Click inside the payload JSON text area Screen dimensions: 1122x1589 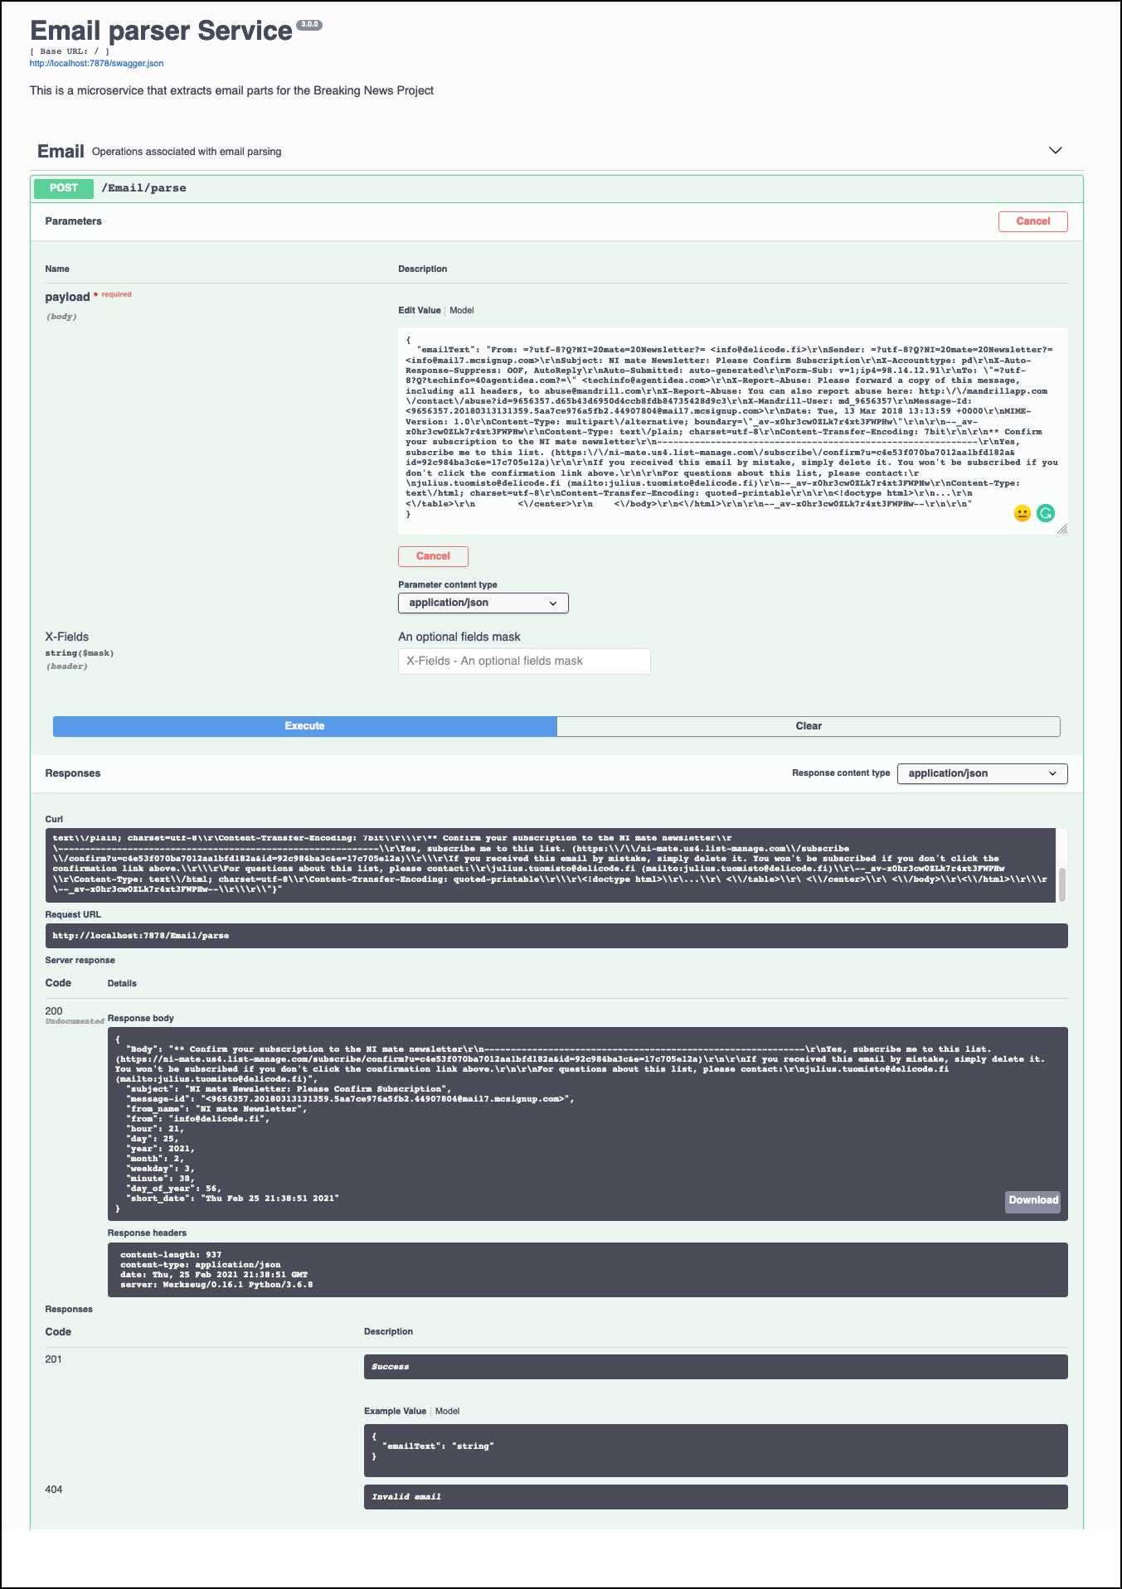(733, 431)
